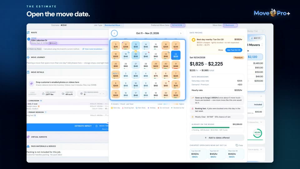This screenshot has width=300, height=169.
Task: Click the Mostly Clear weather sun icon
Action: (x=192, y=117)
